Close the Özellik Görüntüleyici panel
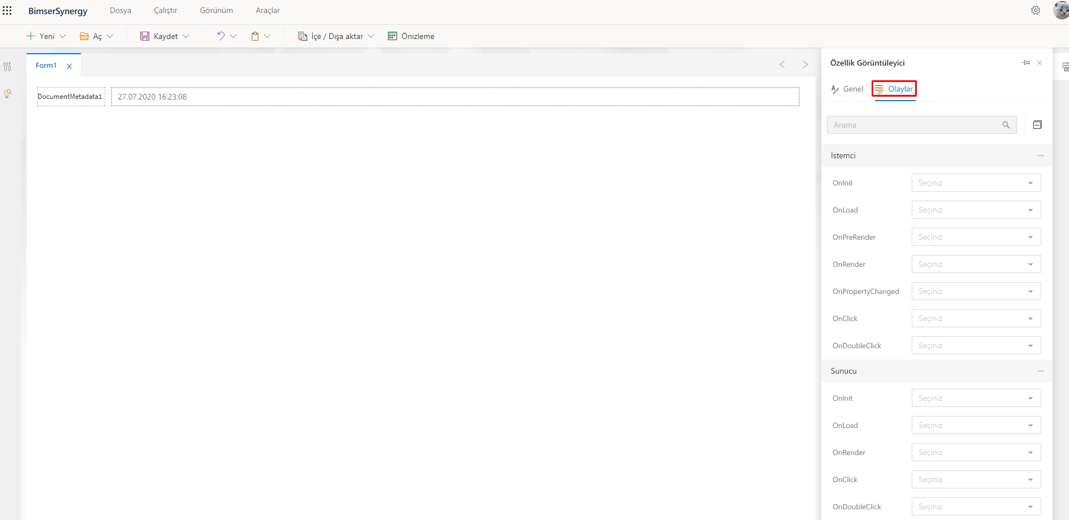 click(x=1040, y=63)
